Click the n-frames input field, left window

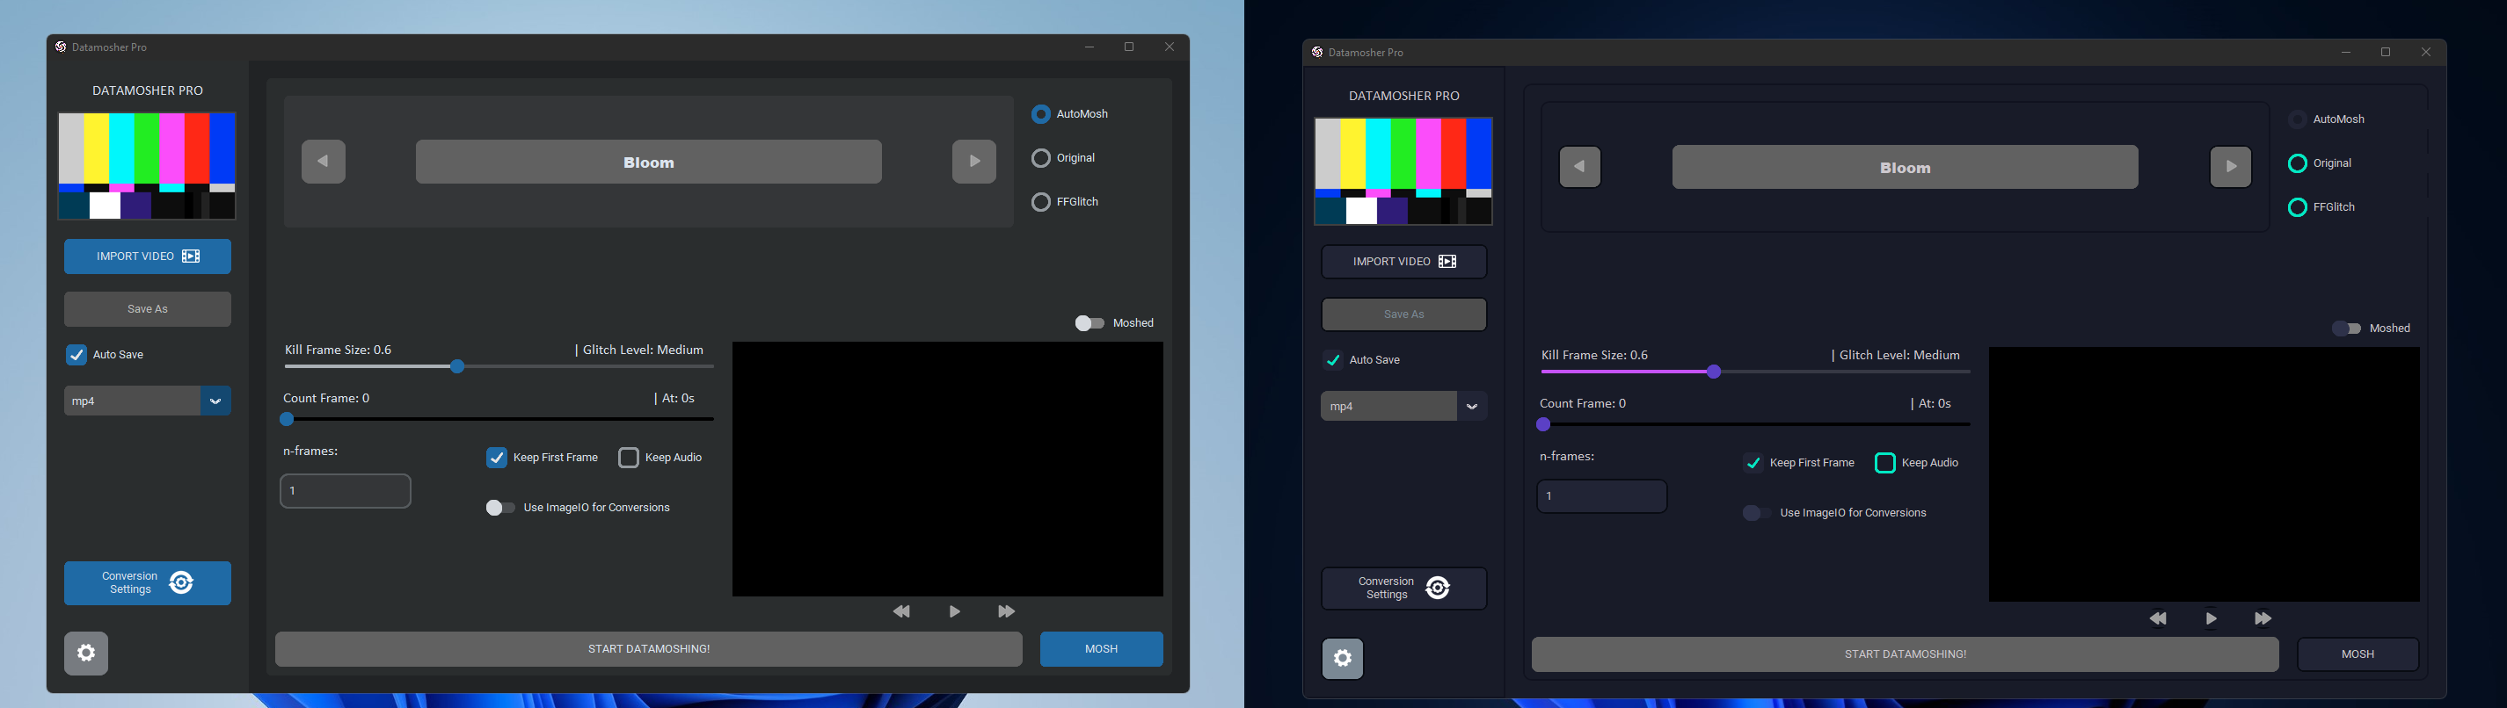[x=346, y=491]
